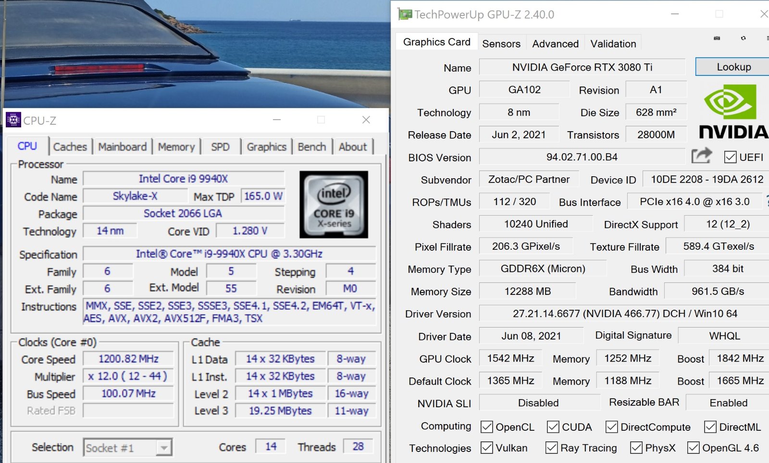Toggle the PhysX checkbox
Viewport: 769px width, 463px height.
pyautogui.click(x=636, y=448)
